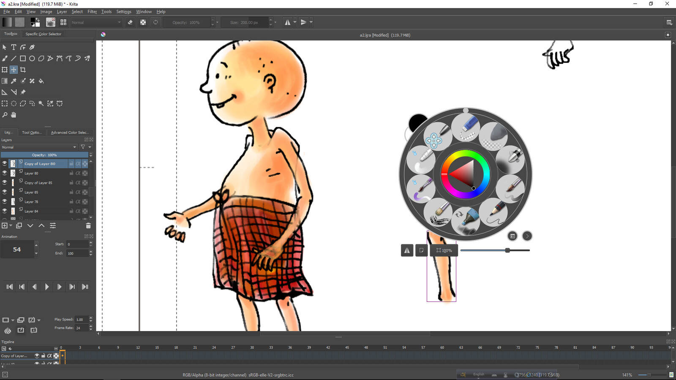The height and width of the screenshot is (380, 676).
Task: Expand popup palette settings arrow button
Action: coord(527,236)
